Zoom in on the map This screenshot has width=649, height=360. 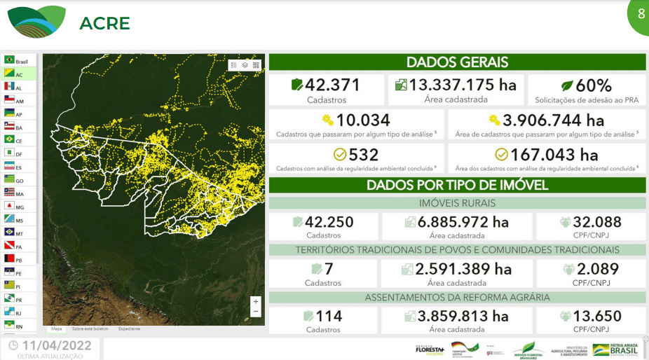(x=256, y=301)
